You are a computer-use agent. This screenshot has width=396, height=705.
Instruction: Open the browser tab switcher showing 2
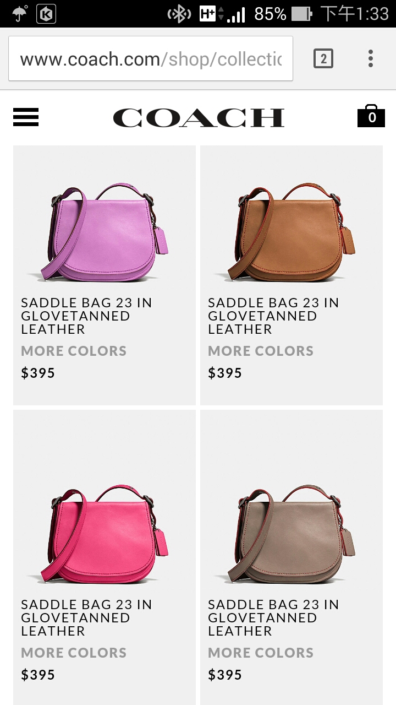pos(323,58)
